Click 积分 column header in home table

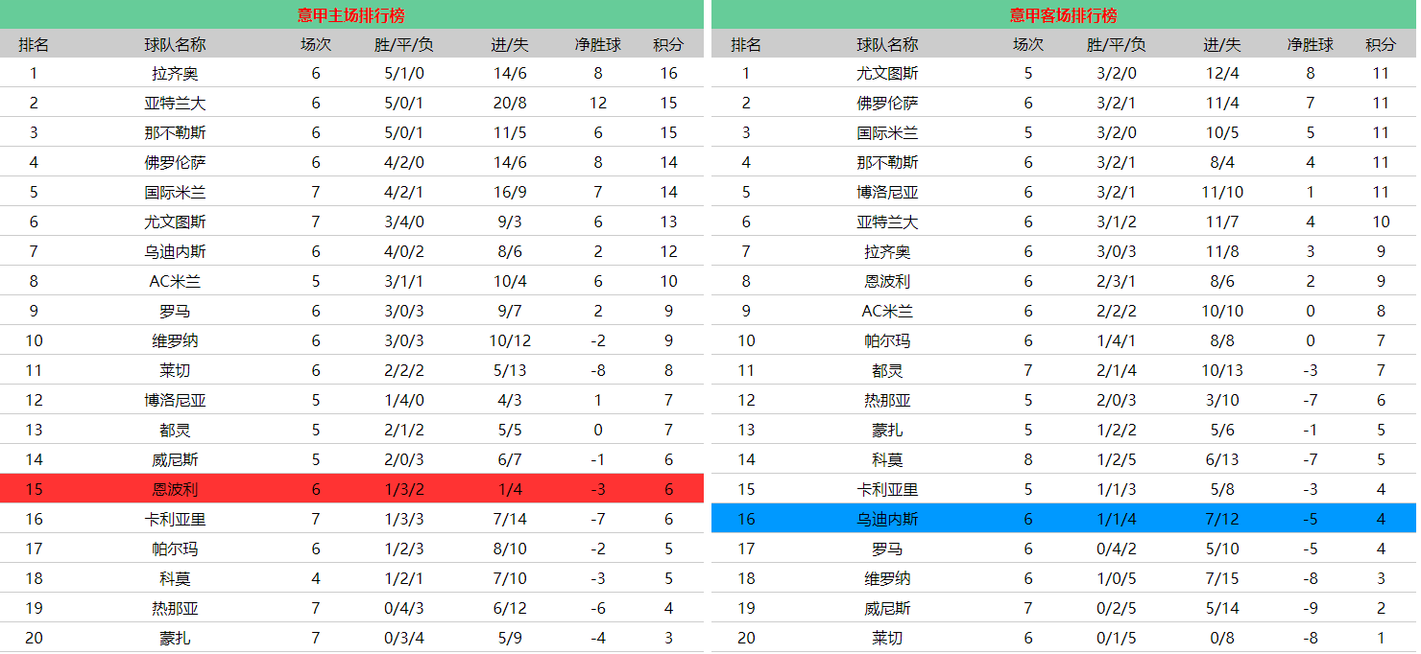(668, 44)
